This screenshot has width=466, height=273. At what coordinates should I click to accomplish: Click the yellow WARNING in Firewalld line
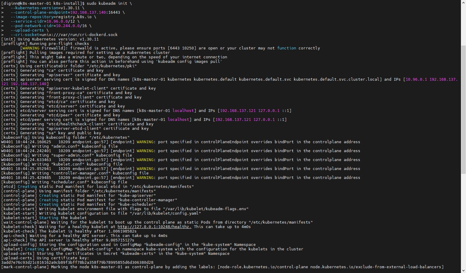click(31, 48)
